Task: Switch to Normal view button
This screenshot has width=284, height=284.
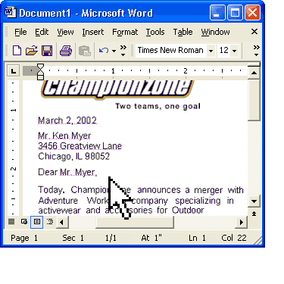Action: [11, 222]
